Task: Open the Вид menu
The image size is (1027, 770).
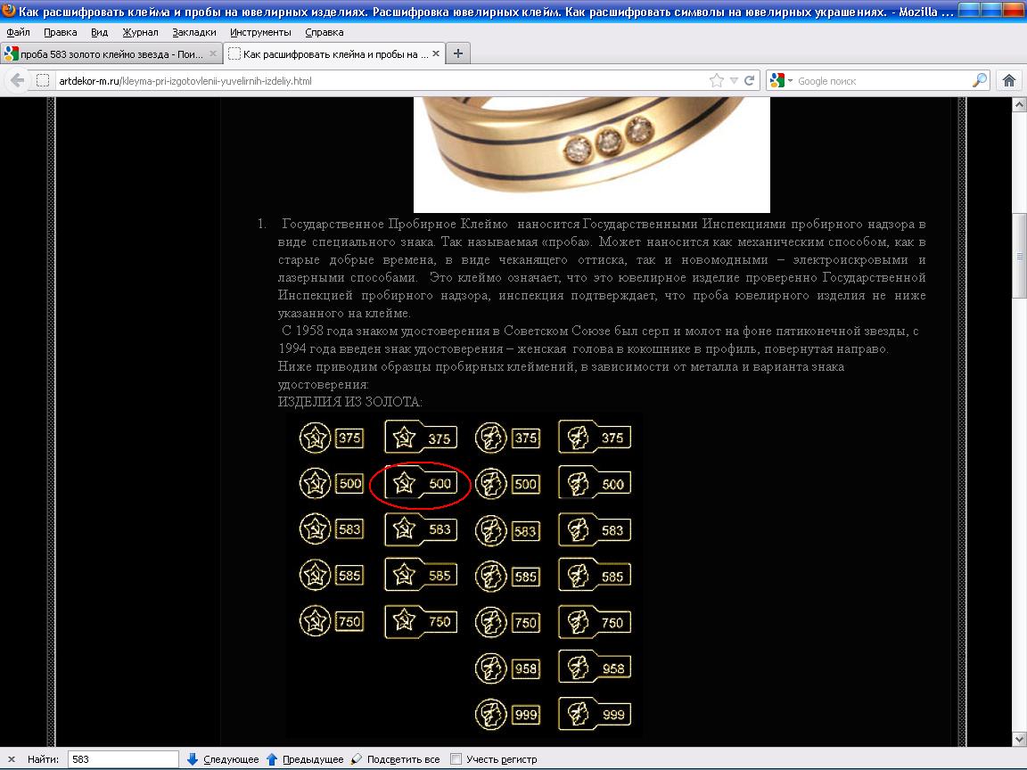Action: (x=100, y=32)
